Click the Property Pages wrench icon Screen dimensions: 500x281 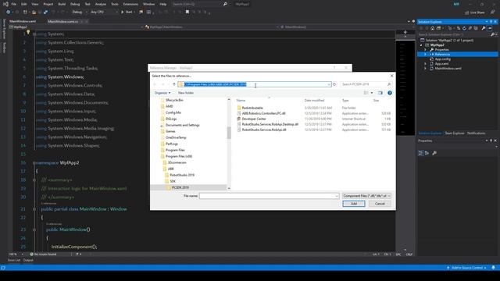click(434, 153)
